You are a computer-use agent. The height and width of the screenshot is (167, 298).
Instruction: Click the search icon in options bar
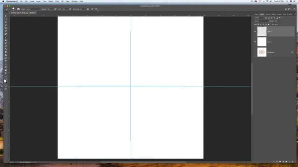point(285,9)
